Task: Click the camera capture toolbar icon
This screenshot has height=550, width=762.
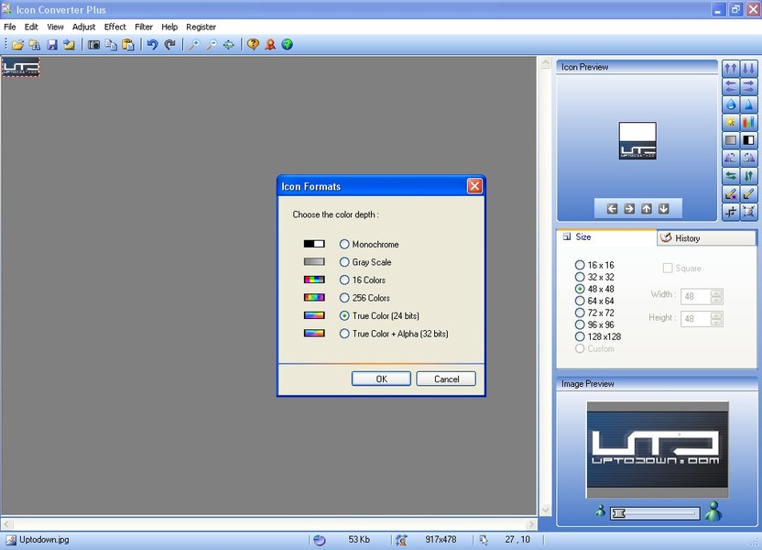Action: point(93,44)
